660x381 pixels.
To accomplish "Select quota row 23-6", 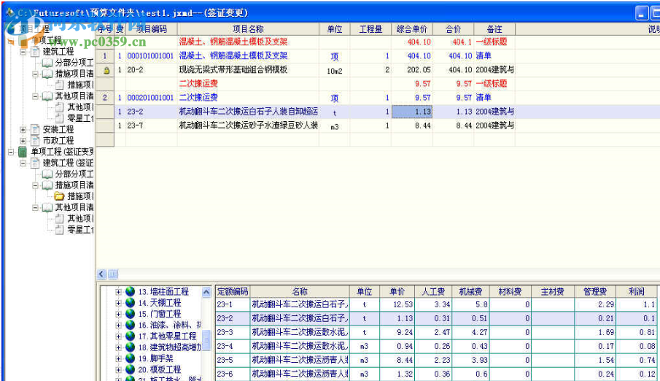I will (x=435, y=374).
